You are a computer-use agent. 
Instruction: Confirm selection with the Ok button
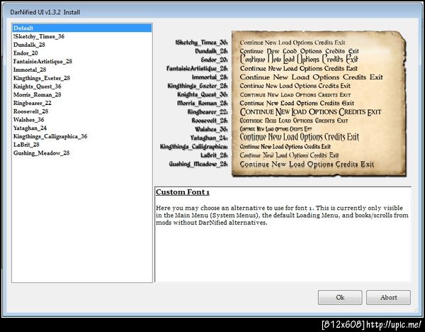tap(340, 297)
